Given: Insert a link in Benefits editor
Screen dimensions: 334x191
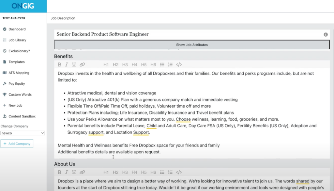Looking at the screenshot, I should (82, 65).
